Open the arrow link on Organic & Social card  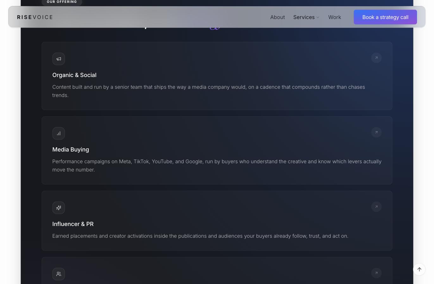[x=376, y=58]
